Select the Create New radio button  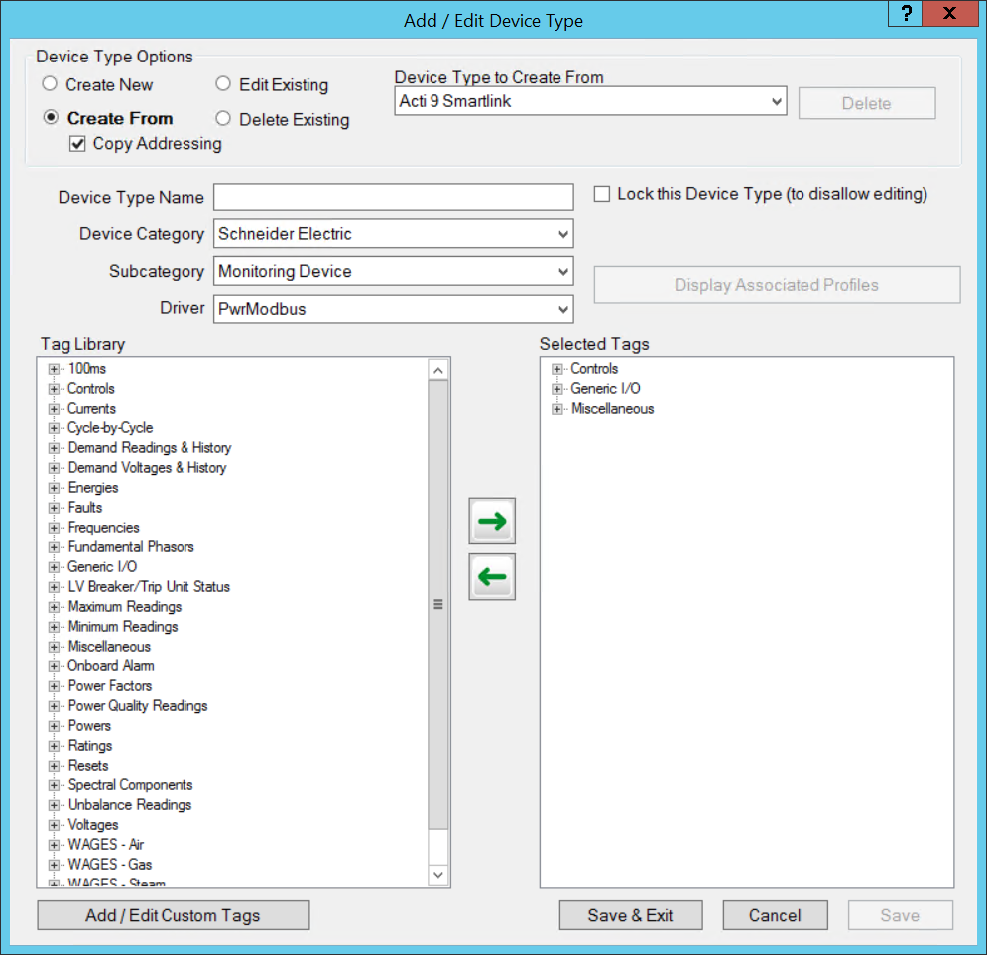coord(50,85)
